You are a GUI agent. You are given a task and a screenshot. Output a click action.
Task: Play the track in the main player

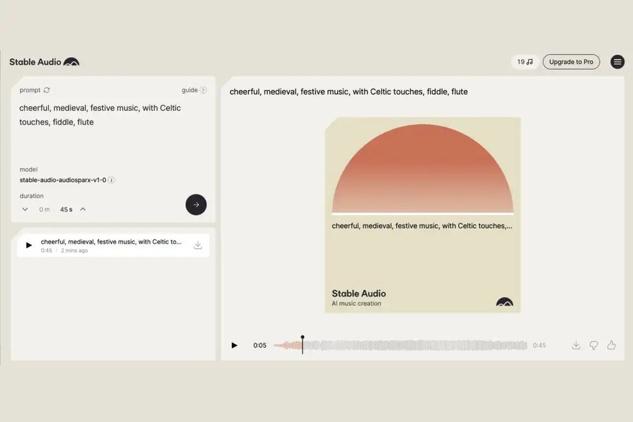(x=234, y=345)
